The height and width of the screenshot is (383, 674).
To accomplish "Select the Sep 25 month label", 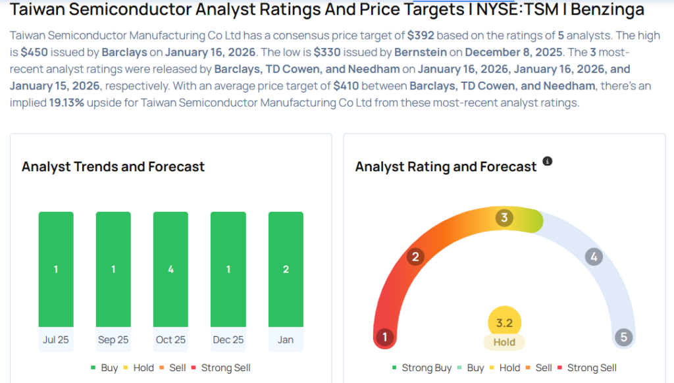I will [x=113, y=340].
